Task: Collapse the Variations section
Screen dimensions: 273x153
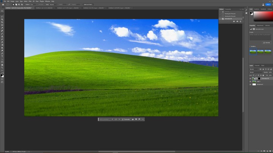Action: [x=250, y=46]
